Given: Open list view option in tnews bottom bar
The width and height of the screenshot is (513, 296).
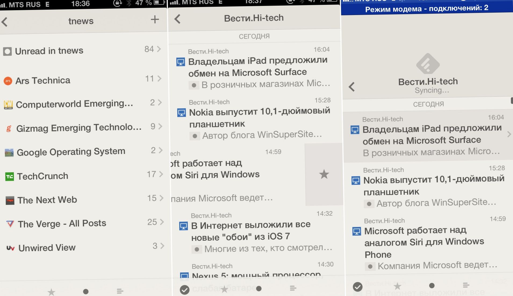Looking at the screenshot, I should click(x=120, y=291).
